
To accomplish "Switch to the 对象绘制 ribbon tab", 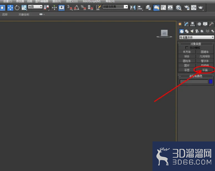I will pyautogui.click(x=24, y=15).
